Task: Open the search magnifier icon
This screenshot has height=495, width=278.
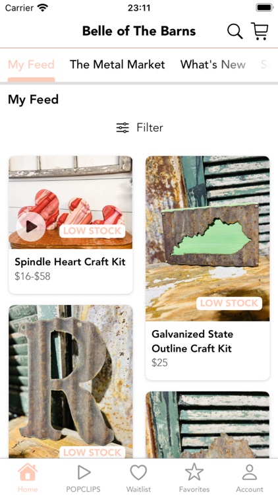Action: pyautogui.click(x=235, y=32)
